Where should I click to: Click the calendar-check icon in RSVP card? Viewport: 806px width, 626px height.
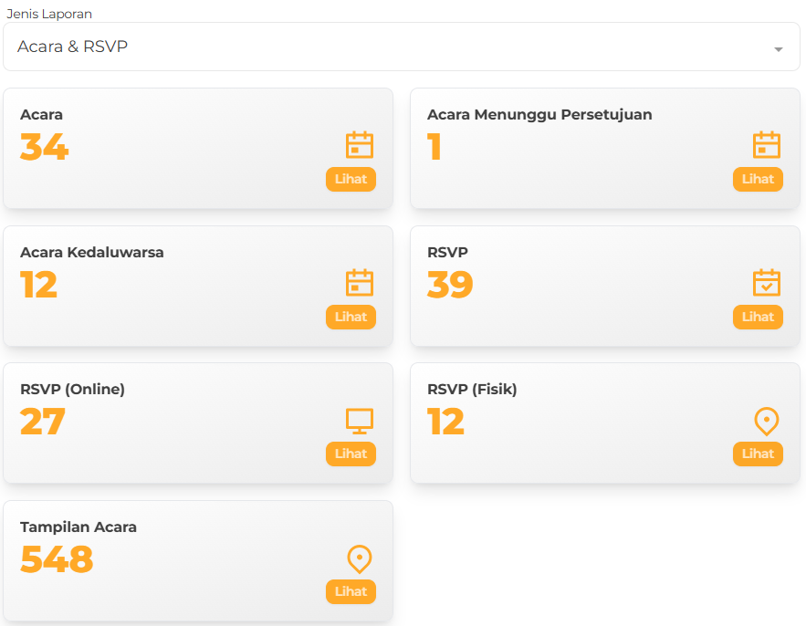tap(767, 283)
